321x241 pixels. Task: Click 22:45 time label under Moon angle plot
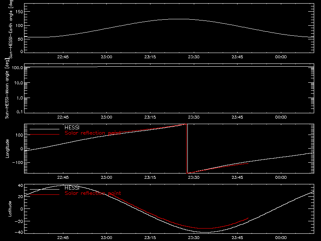pyautogui.click(x=63, y=117)
